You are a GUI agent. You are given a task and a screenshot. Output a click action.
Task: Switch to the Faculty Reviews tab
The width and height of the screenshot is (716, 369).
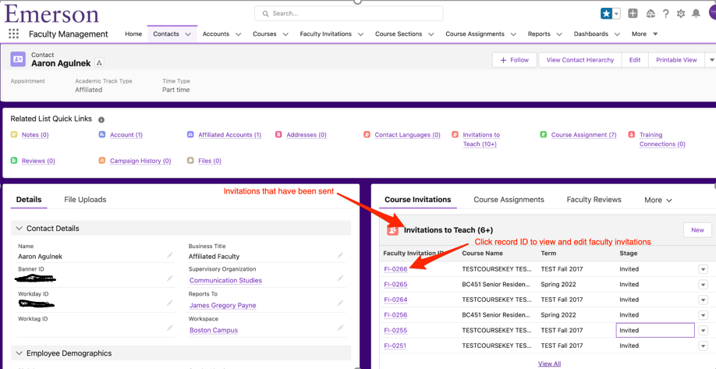pos(594,200)
